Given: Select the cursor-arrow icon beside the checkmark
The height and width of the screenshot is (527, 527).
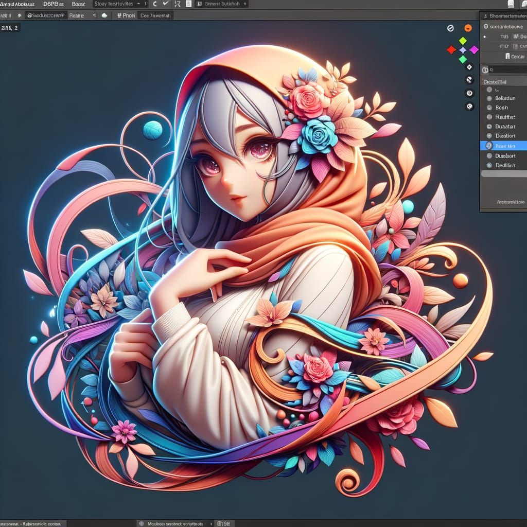Looking at the screenshot, I should [x=177, y=4].
